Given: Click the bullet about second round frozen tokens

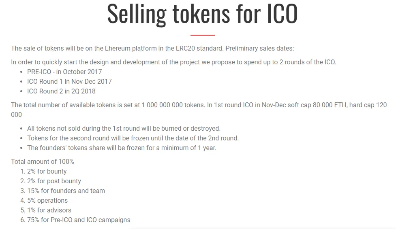Looking at the screenshot, I should (x=133, y=138).
